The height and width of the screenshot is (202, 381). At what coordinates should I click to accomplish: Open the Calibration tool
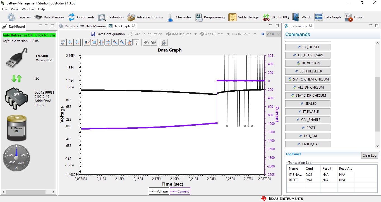pyautogui.click(x=111, y=17)
